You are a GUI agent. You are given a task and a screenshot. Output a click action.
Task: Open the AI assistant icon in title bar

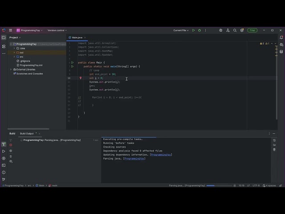(221, 30)
